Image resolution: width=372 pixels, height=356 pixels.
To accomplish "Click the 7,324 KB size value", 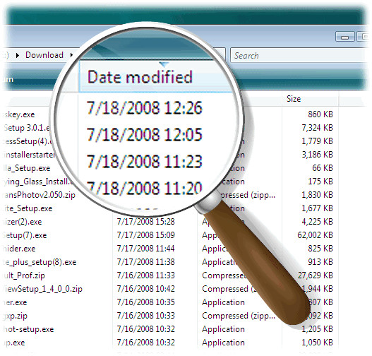I will (317, 128).
